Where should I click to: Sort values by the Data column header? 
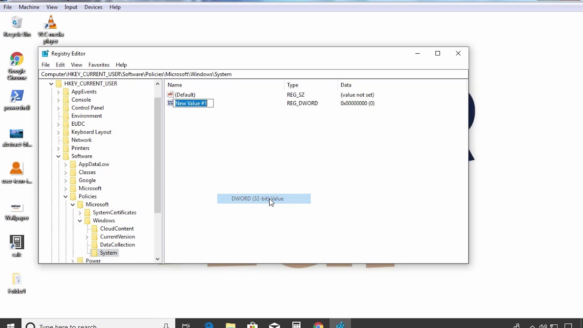coord(403,85)
